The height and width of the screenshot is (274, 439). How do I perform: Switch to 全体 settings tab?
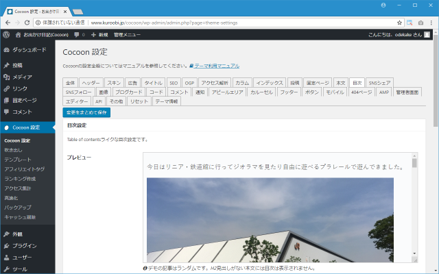70,83
